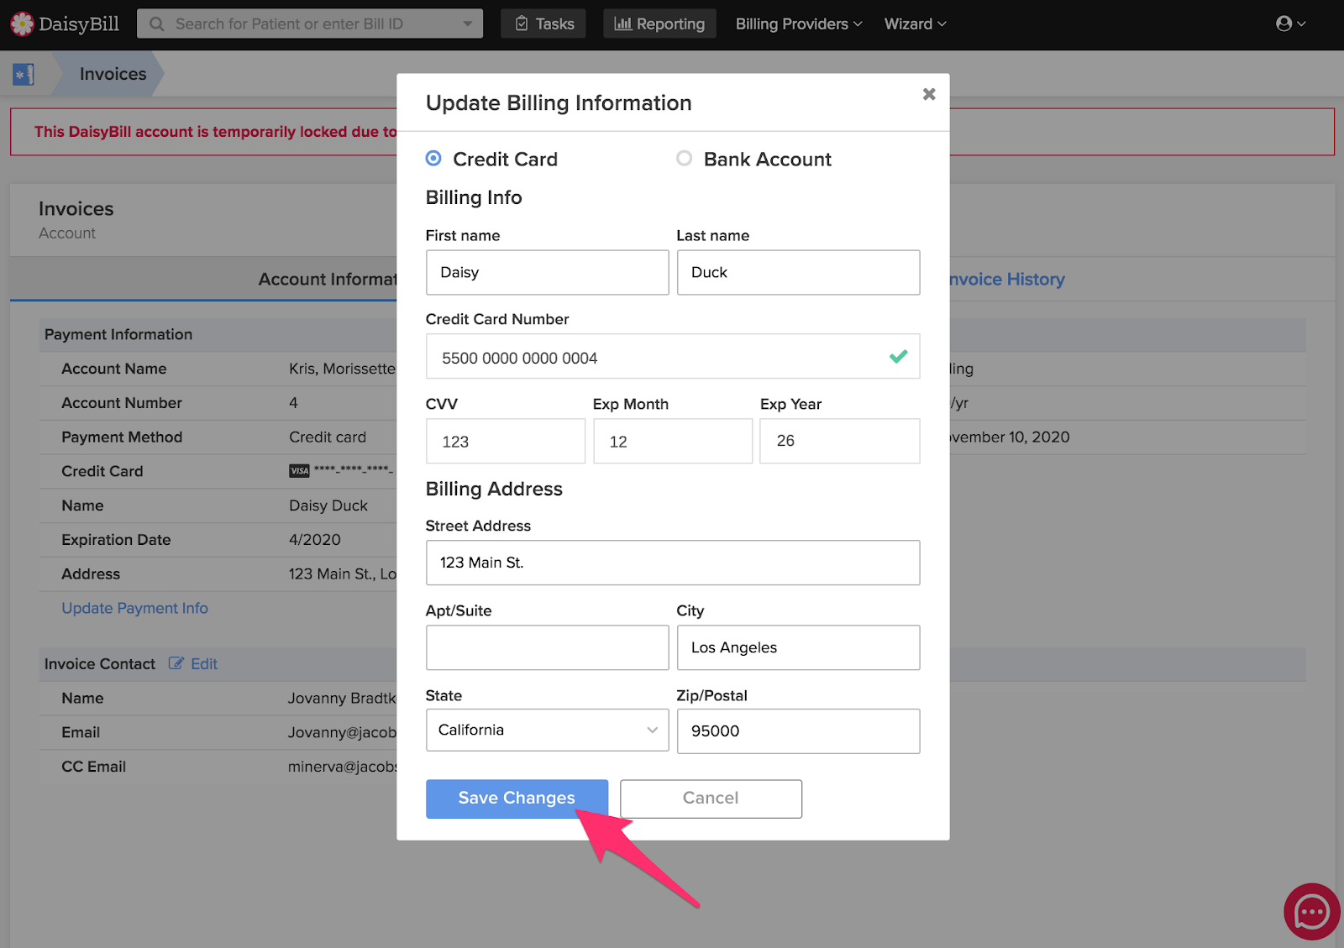Focus the empty Apt/Suite field

(x=547, y=647)
